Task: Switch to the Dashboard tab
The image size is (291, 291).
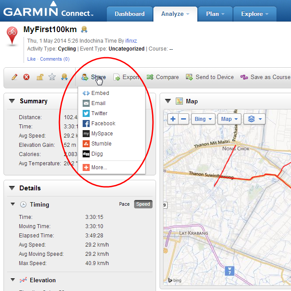Action: coord(130,14)
